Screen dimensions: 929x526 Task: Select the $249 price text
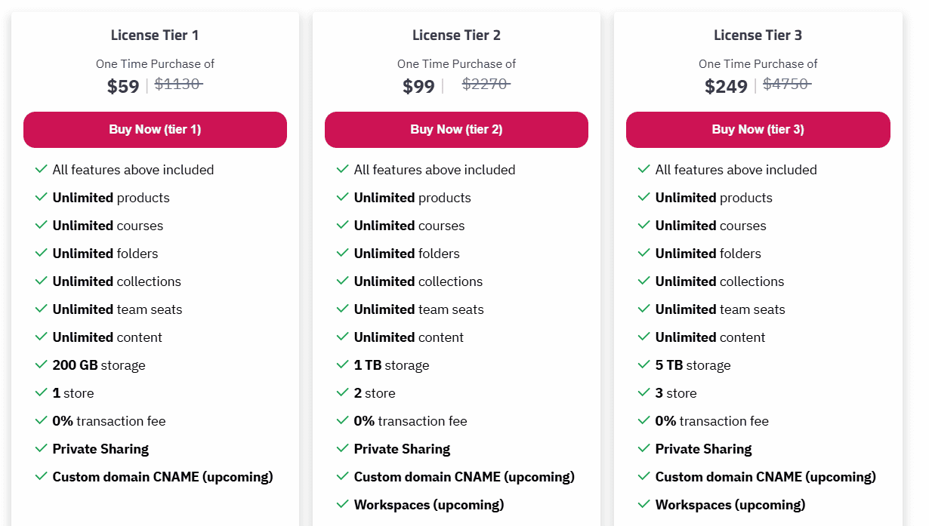click(x=726, y=86)
